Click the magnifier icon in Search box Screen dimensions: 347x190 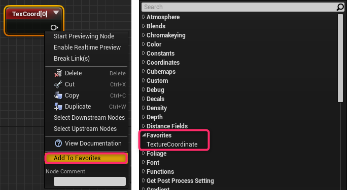pyautogui.click(x=340, y=7)
